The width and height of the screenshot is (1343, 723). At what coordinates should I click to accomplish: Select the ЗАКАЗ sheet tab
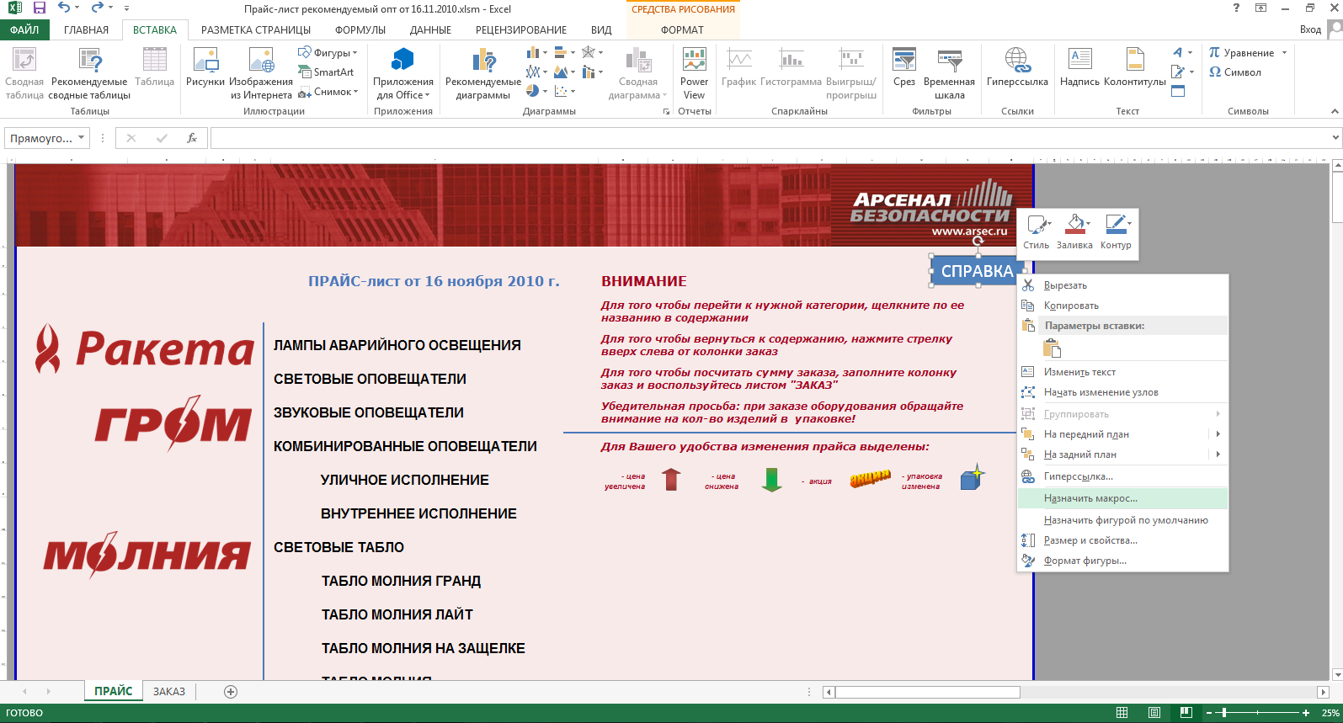[x=169, y=692]
